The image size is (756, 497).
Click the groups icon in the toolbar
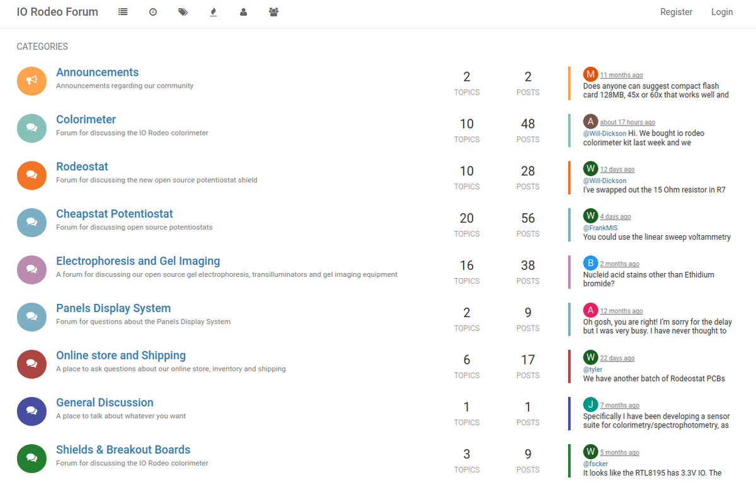click(273, 11)
